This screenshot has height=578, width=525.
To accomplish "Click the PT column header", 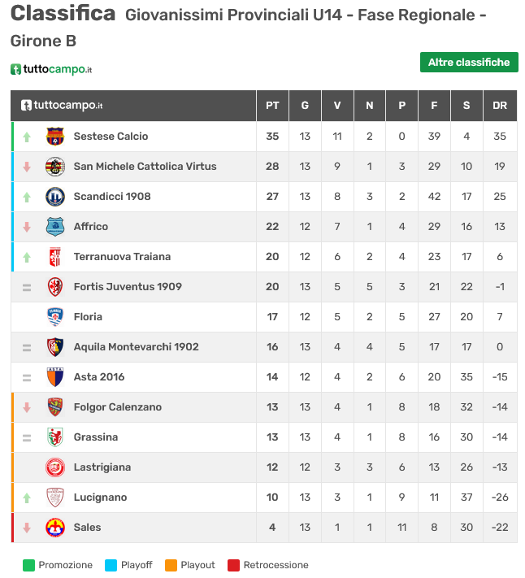I will click(x=272, y=106).
